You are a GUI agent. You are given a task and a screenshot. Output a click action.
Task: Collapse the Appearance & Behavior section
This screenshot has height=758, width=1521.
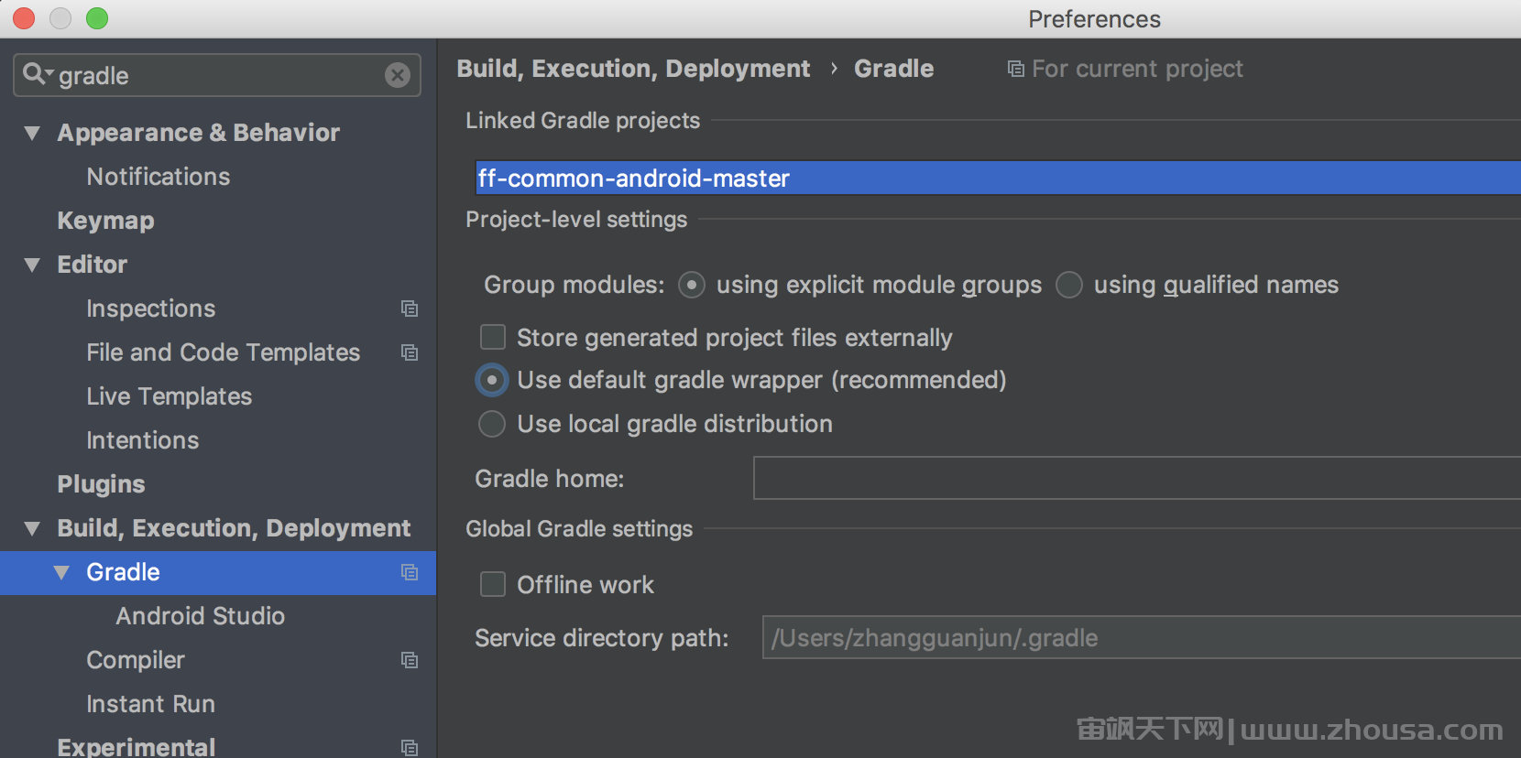[x=32, y=134]
